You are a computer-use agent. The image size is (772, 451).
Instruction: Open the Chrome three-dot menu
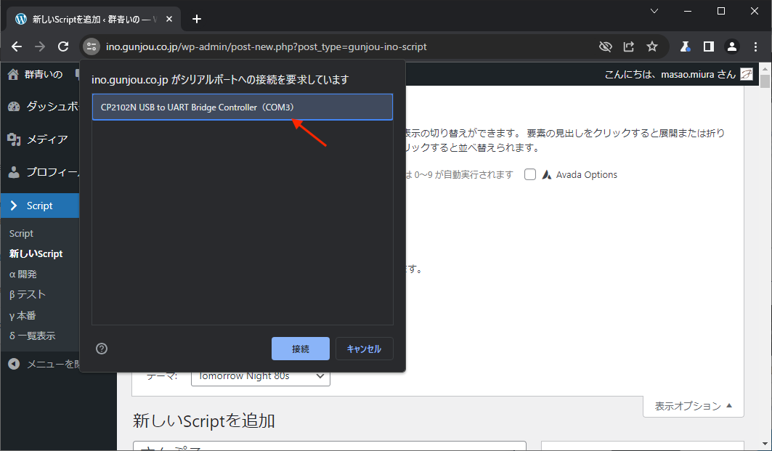tap(756, 46)
